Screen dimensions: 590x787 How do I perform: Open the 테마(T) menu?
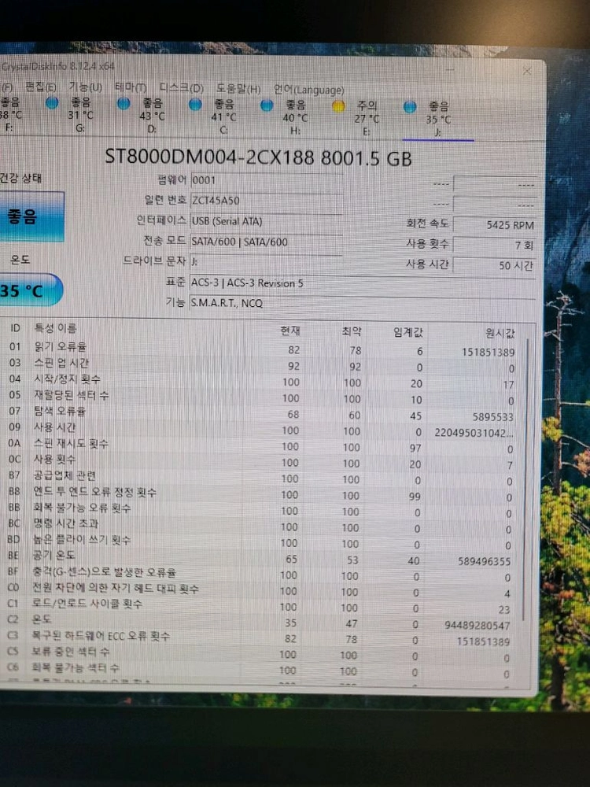pos(131,87)
